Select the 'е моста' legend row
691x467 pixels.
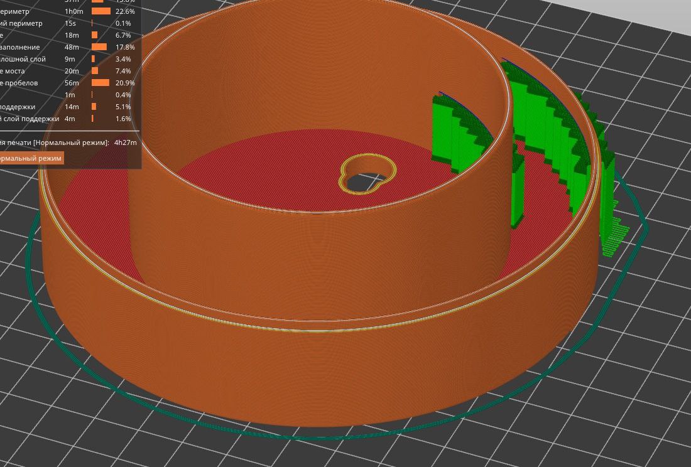click(x=68, y=71)
